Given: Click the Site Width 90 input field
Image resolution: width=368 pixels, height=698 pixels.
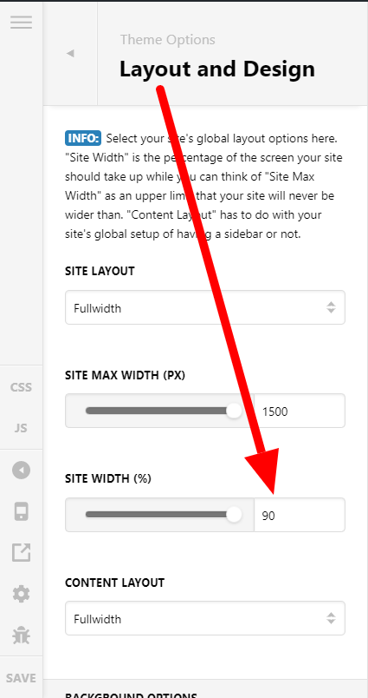Looking at the screenshot, I should click(300, 515).
